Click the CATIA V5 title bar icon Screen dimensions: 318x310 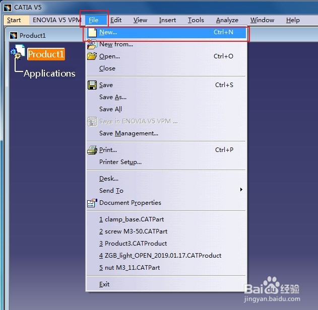[x=8, y=8]
